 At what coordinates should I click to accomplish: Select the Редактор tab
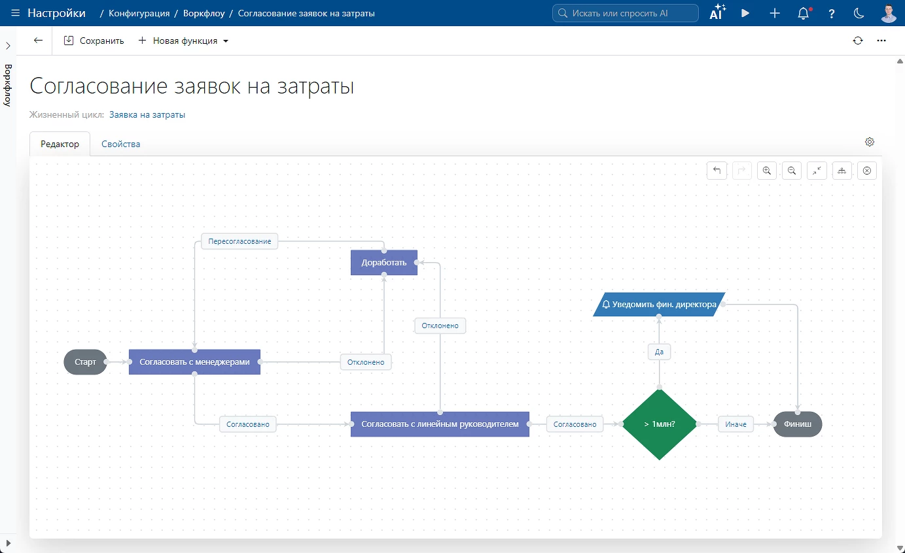point(60,144)
